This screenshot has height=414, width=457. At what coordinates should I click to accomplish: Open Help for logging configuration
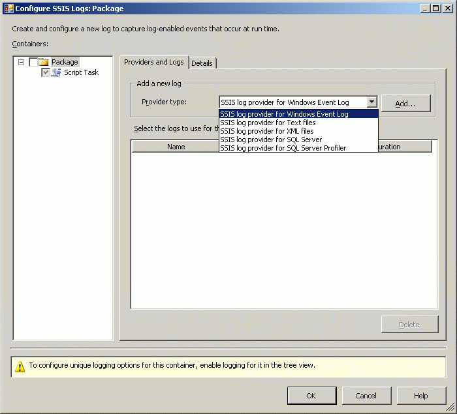click(421, 396)
